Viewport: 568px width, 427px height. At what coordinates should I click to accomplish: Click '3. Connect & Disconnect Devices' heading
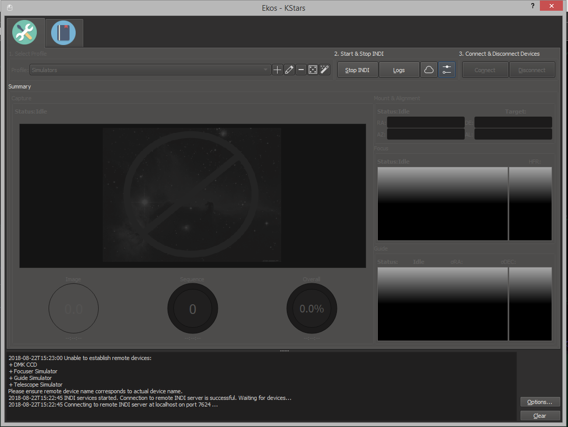click(499, 54)
